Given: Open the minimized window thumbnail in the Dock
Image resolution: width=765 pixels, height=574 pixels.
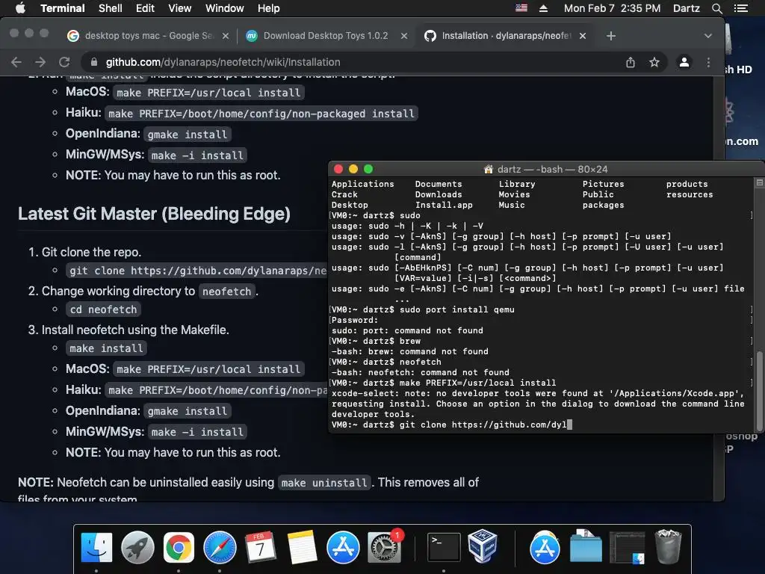Looking at the screenshot, I should [627, 547].
